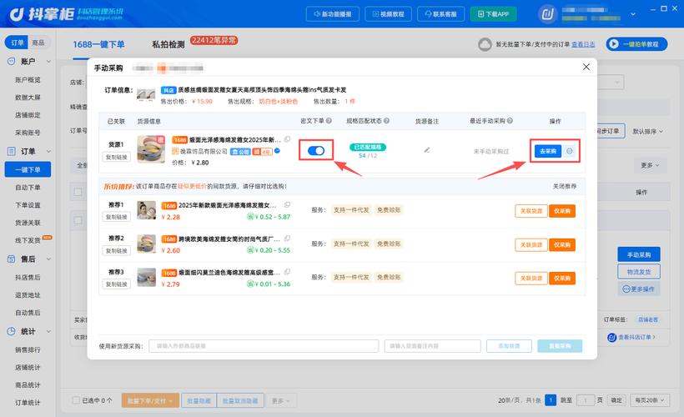Click the copy icon after 推荐2 product title
The image size is (684, 417).
click(x=287, y=239)
